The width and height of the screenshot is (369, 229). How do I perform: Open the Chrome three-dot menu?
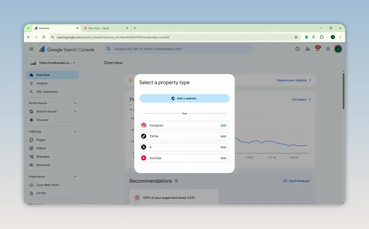click(x=340, y=37)
